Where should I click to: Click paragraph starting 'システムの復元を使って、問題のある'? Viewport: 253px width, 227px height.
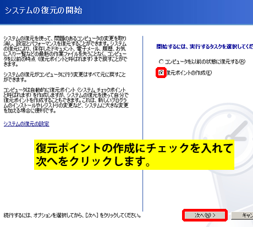tap(65, 51)
